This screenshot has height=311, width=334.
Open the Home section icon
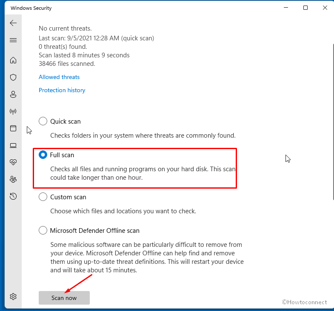pyautogui.click(x=13, y=60)
